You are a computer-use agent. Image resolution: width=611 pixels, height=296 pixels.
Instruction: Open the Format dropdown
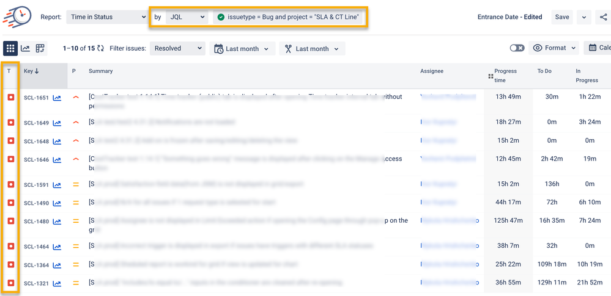click(x=554, y=48)
